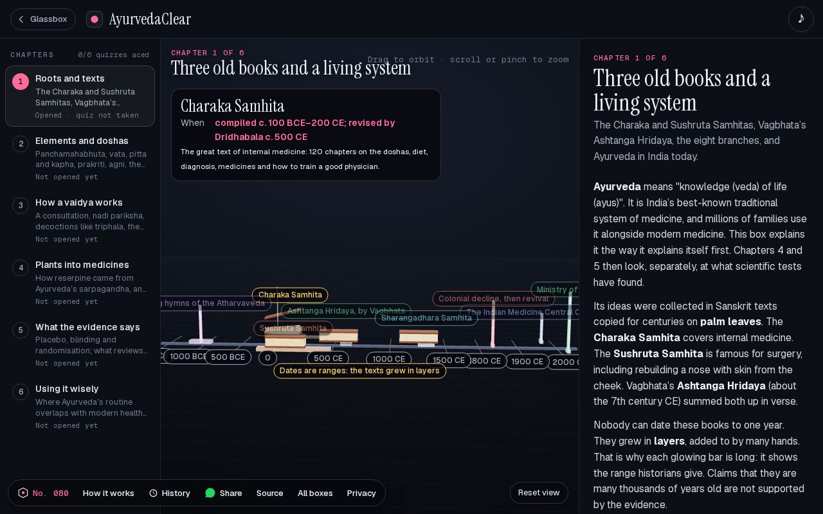This screenshot has width=823, height=514.
Task: Select the Sushruta Samhita timeline label
Action: tap(293, 328)
